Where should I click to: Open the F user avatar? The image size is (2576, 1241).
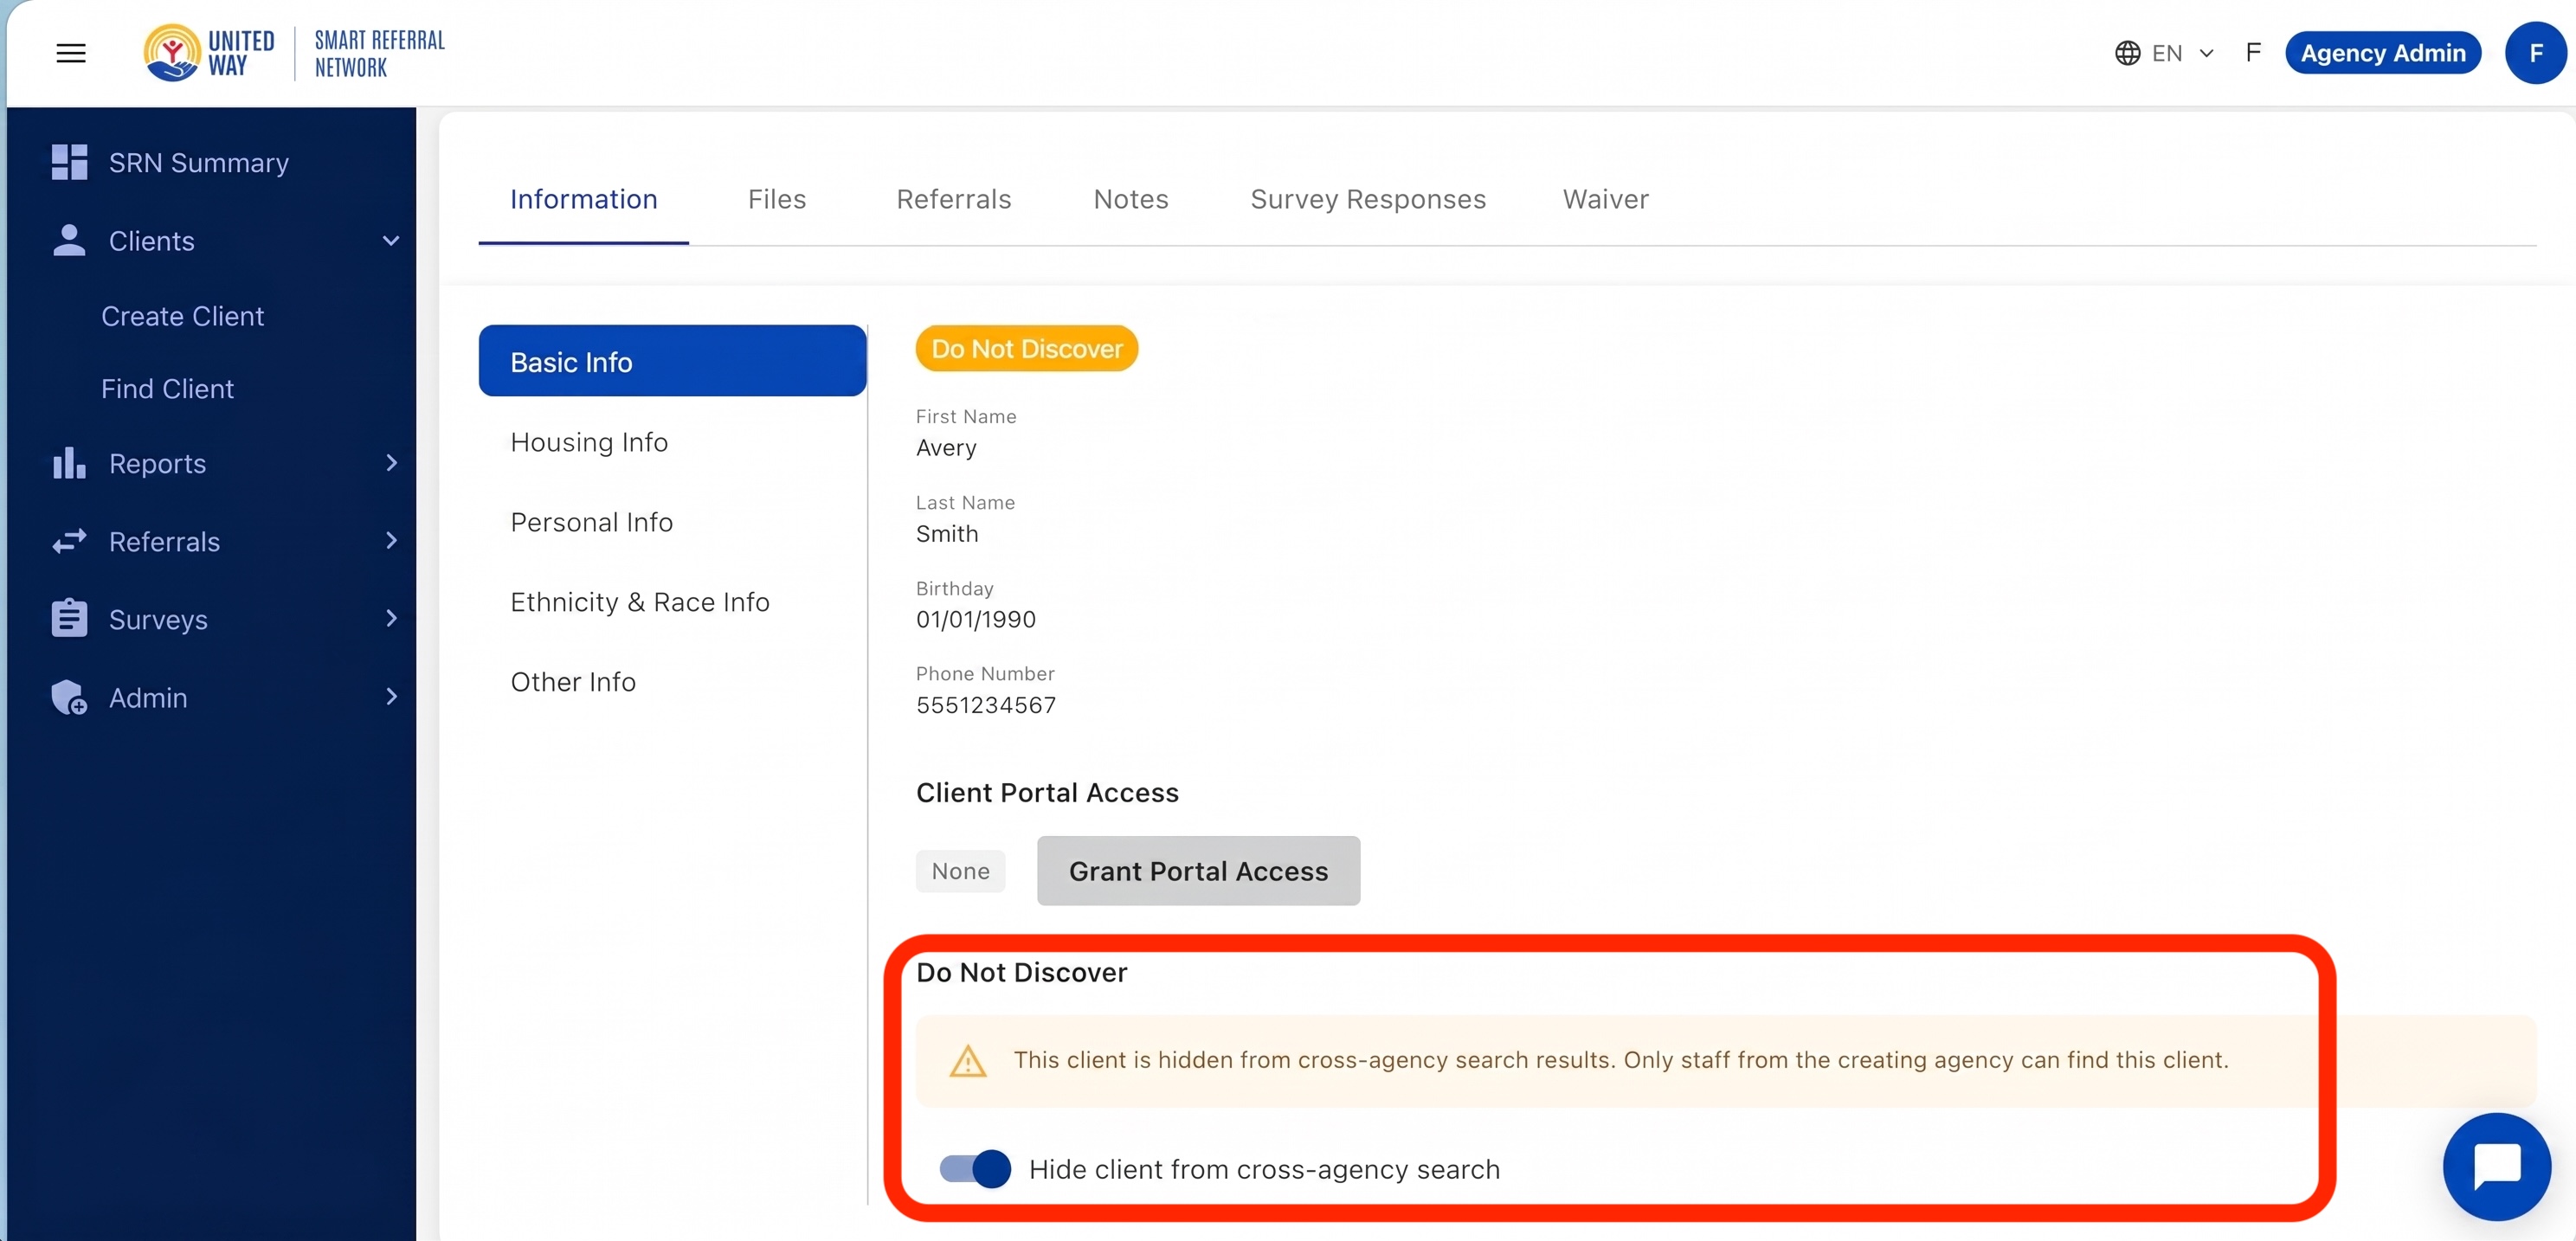tap(2535, 53)
